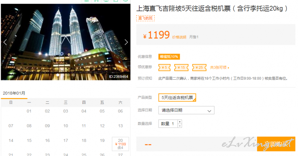
Task: Click calendar date 10
Action: coord(66,126)
